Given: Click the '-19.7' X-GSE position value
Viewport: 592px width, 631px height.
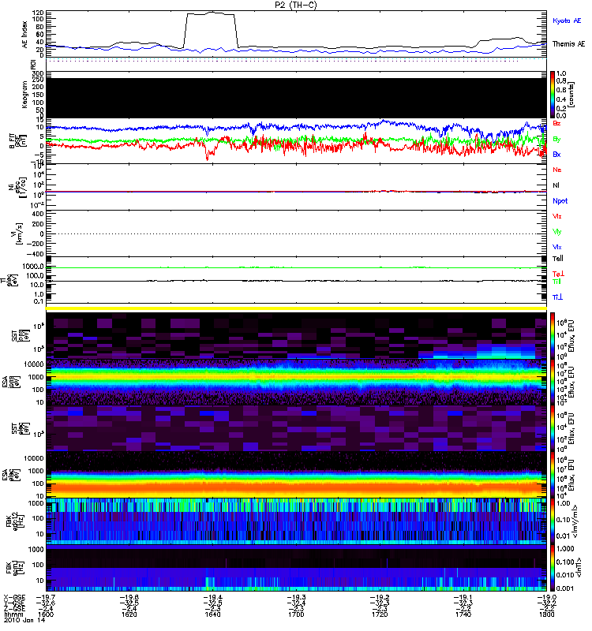Looking at the screenshot, I should click(46, 597).
